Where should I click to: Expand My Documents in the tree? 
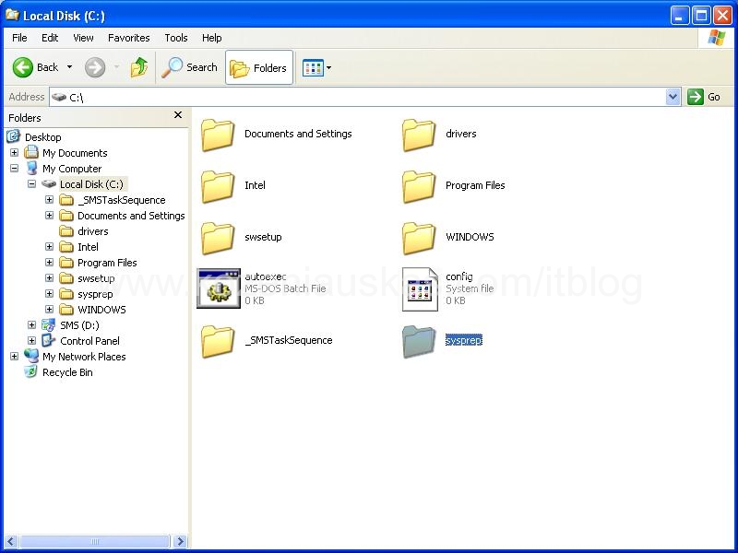[x=14, y=153]
